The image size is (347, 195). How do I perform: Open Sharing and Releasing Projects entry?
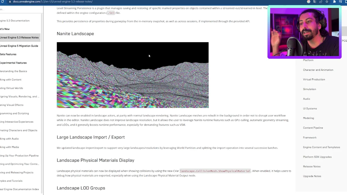pos(17,172)
